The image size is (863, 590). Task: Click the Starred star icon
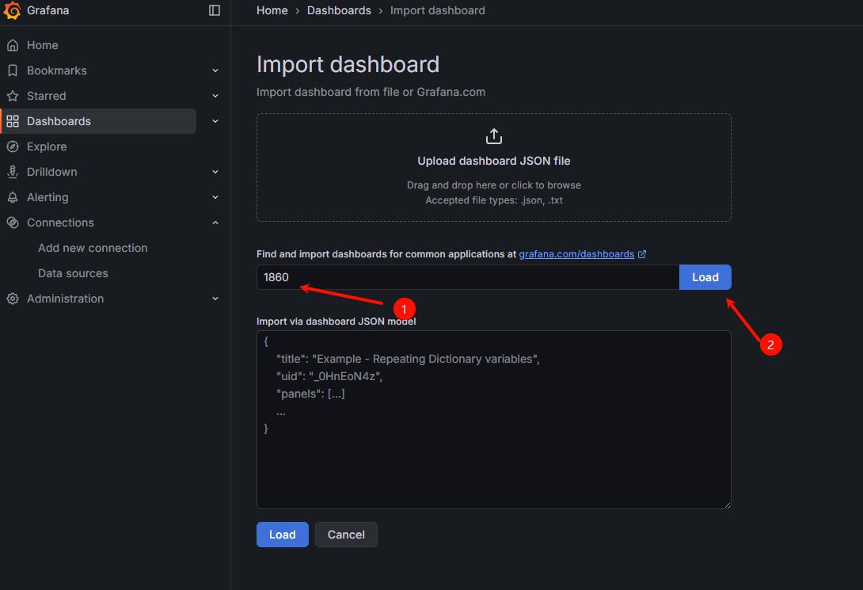click(x=13, y=96)
